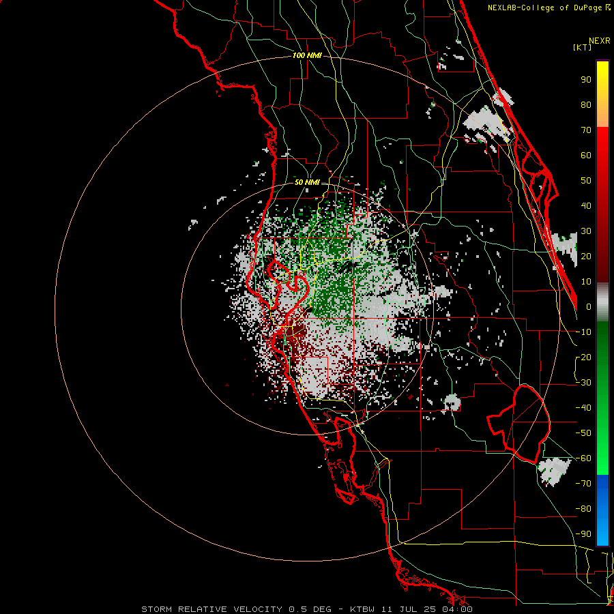Click the positive 50 value on the velocity scale

pos(586,181)
